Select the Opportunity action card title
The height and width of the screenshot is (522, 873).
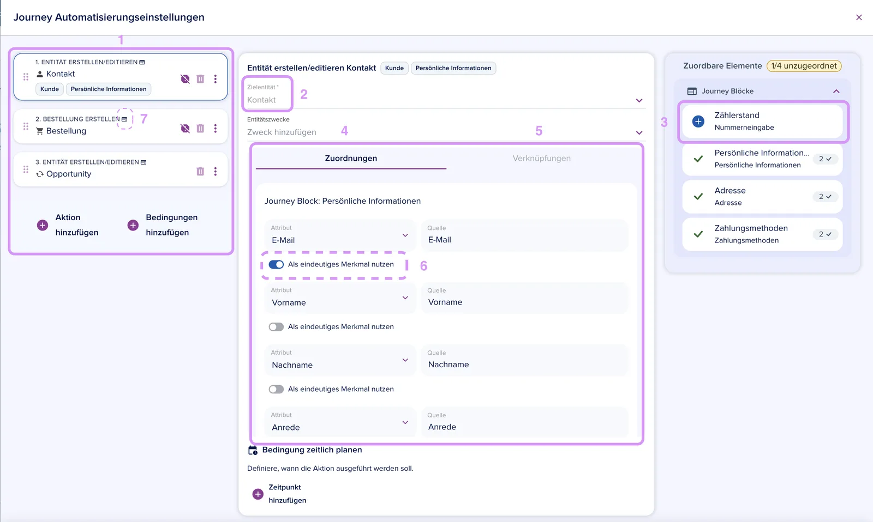(x=69, y=174)
